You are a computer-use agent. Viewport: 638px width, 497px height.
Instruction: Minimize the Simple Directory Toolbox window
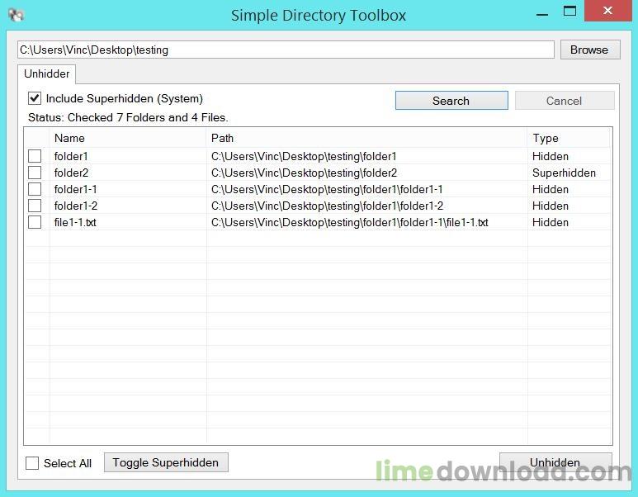point(542,15)
